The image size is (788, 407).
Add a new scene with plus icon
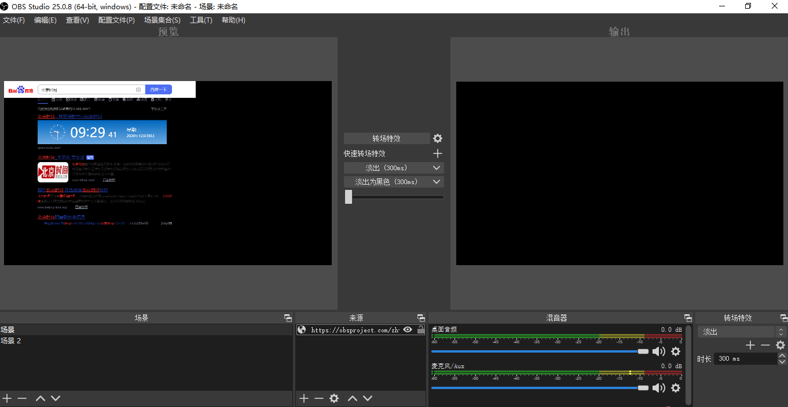7,398
